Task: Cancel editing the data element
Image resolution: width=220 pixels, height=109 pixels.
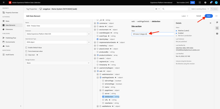Action: click(199, 16)
